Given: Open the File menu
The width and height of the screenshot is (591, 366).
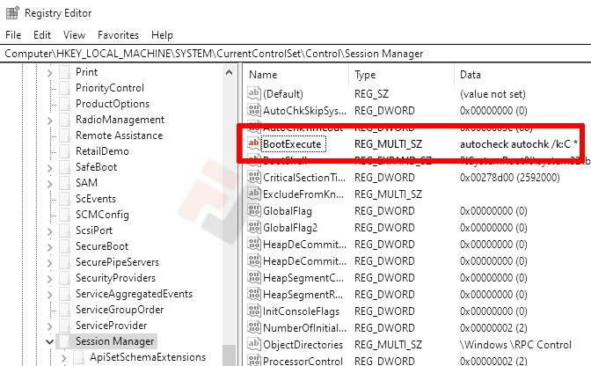Looking at the screenshot, I should click(14, 35).
